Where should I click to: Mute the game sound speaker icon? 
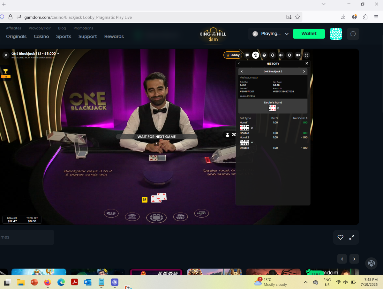[281, 55]
